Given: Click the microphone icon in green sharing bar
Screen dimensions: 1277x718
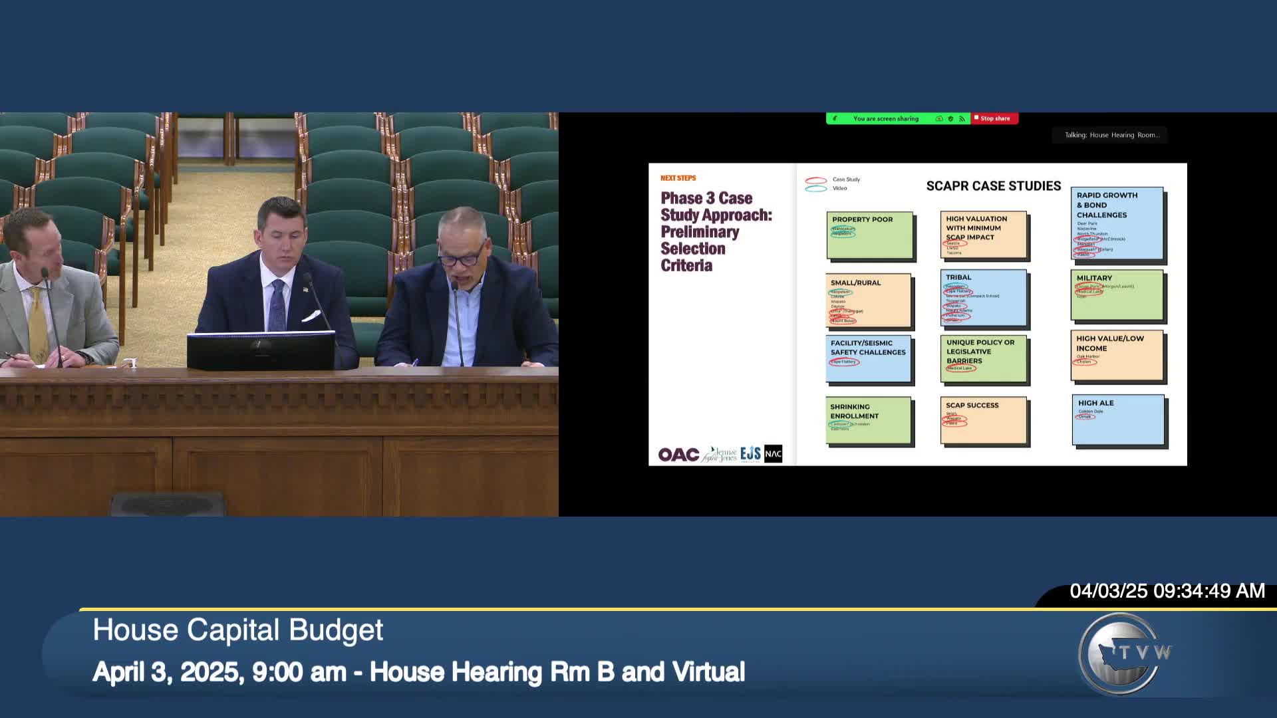Looking at the screenshot, I should click(835, 118).
